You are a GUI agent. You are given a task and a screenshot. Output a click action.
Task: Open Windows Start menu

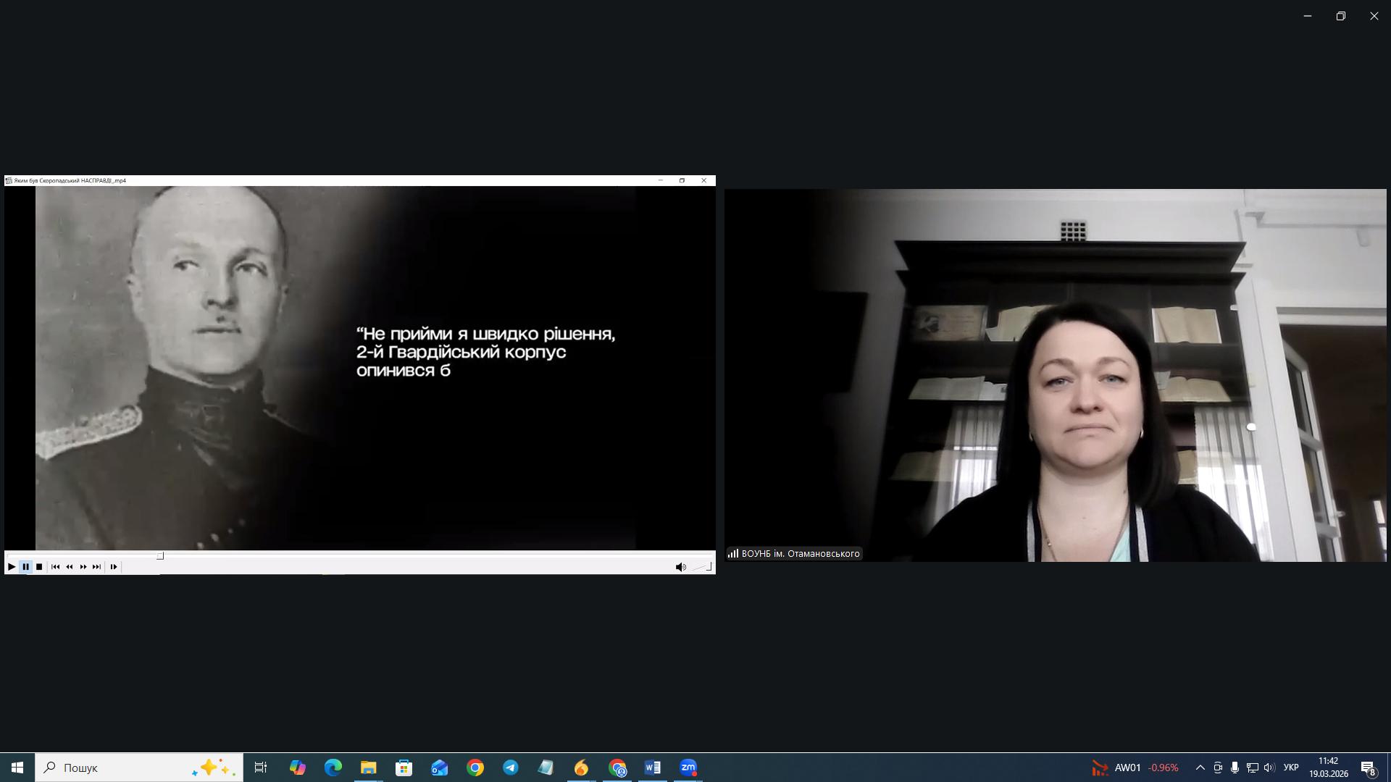pos(17,768)
